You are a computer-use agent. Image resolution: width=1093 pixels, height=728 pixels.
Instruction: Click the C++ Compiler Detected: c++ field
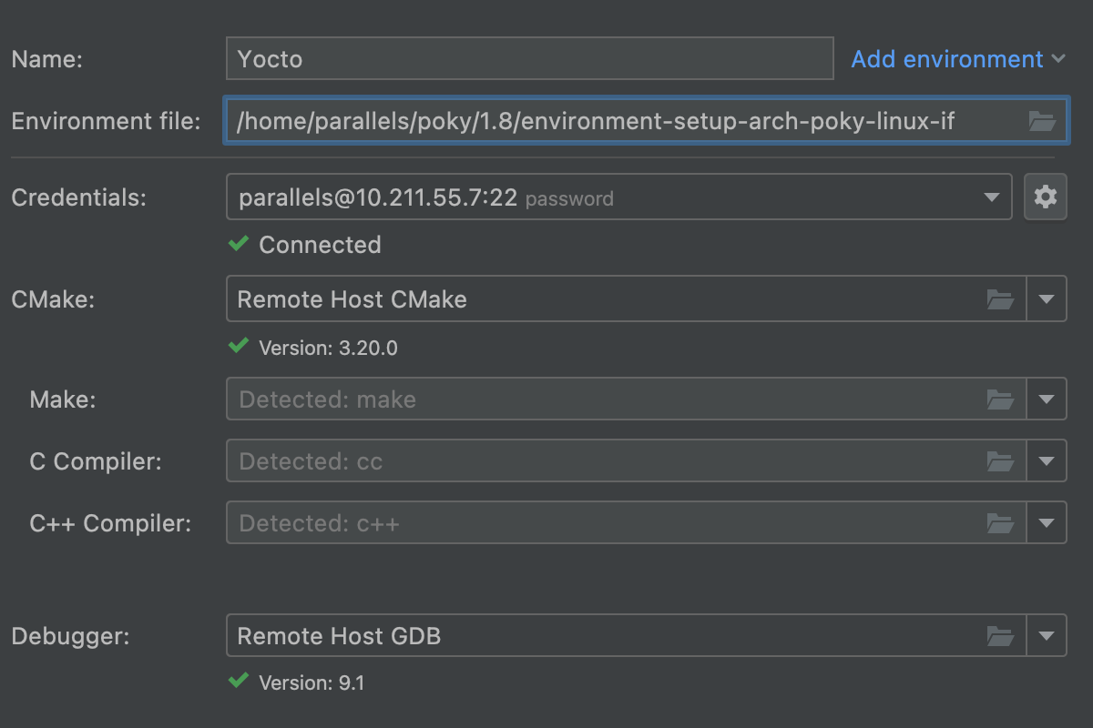click(601, 523)
